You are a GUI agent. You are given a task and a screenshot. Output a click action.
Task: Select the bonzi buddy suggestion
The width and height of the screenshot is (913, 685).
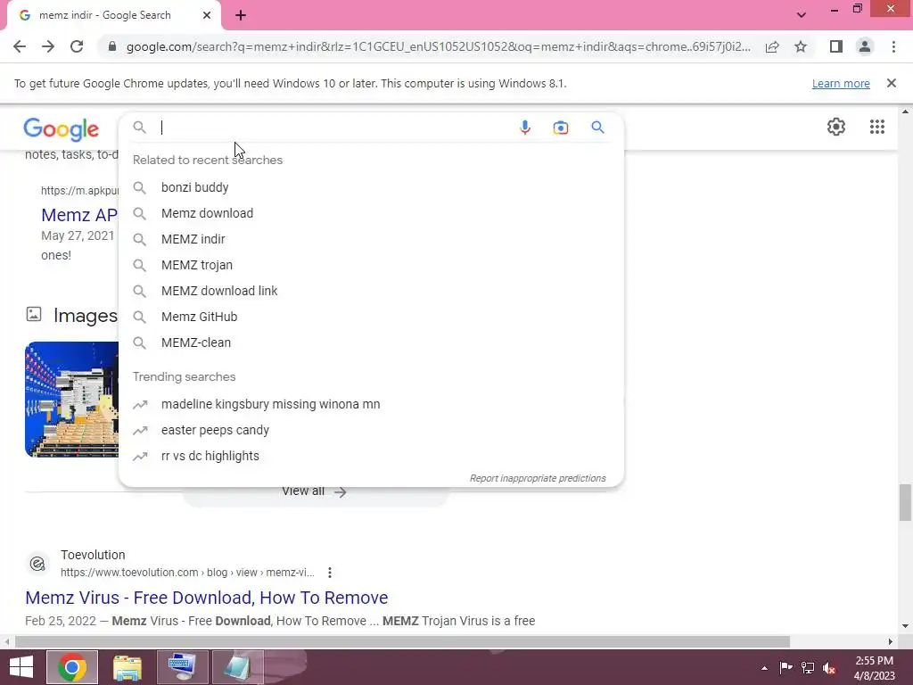(x=371, y=187)
